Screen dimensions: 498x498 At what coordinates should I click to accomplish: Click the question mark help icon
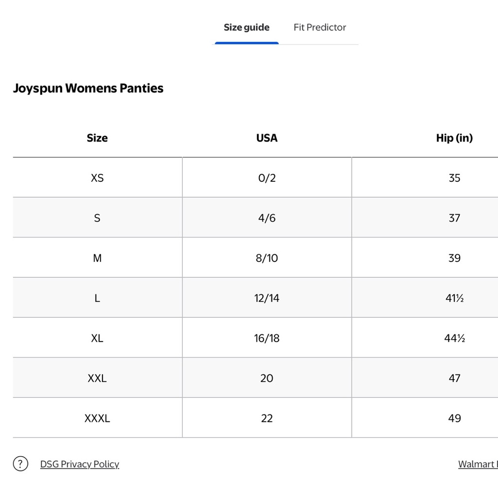[20, 464]
